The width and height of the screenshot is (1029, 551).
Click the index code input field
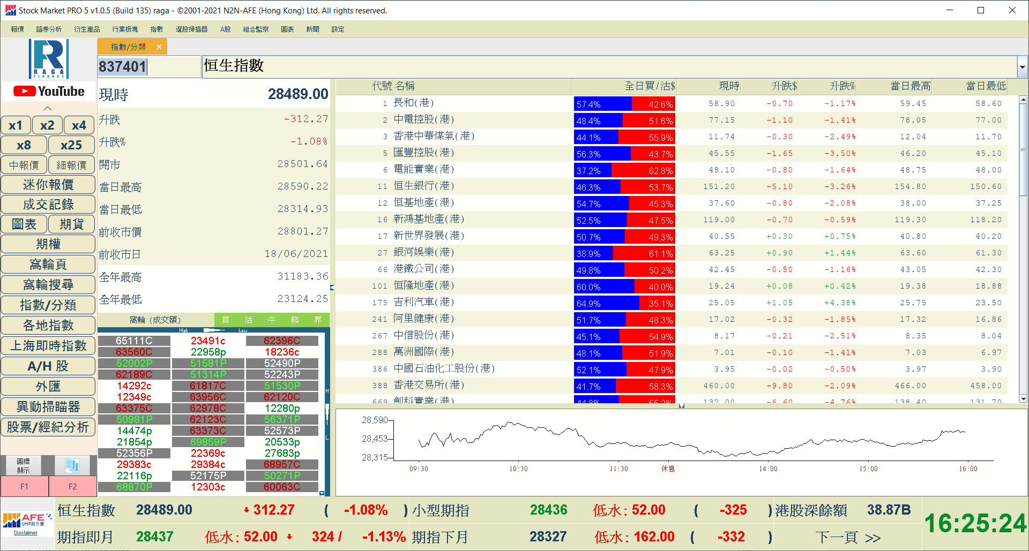(x=149, y=67)
